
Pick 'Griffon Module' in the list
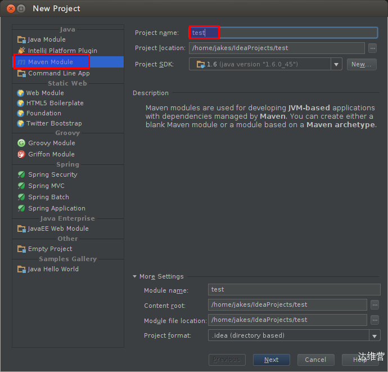tap(68, 154)
